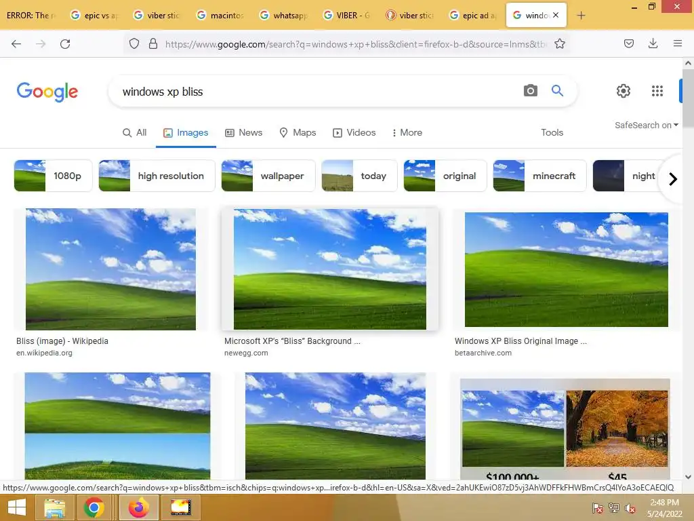Switch to the News tab
694x521 pixels.
[x=244, y=132]
